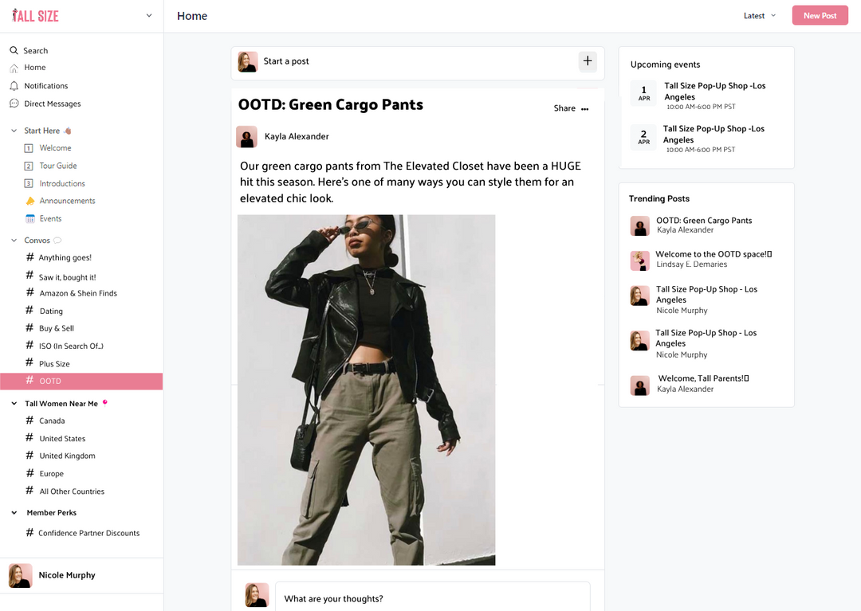Collapse the Member Perks section
The height and width of the screenshot is (611, 861).
14,513
